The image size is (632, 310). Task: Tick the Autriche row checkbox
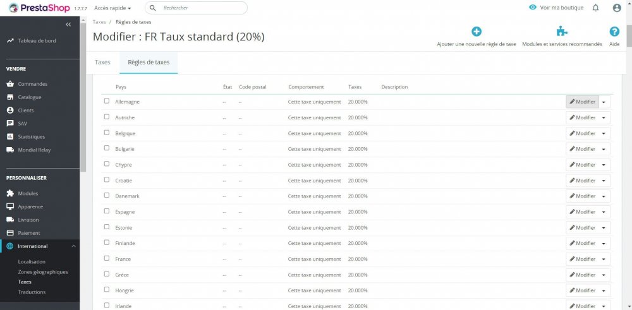(x=106, y=117)
